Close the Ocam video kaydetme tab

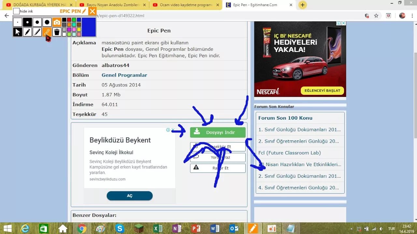(218, 5)
